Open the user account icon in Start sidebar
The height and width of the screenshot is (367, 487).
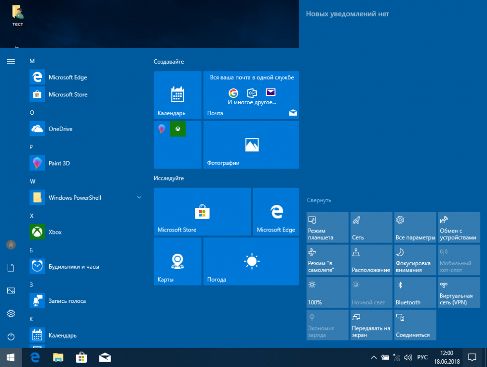(11, 245)
